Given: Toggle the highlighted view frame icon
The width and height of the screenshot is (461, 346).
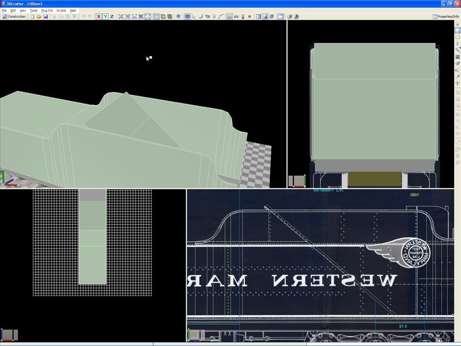Looking at the screenshot, I should pos(148,17).
